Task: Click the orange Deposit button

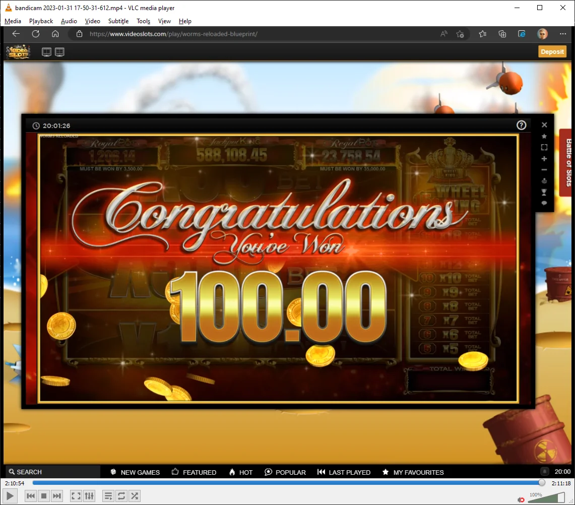Action: [552, 52]
